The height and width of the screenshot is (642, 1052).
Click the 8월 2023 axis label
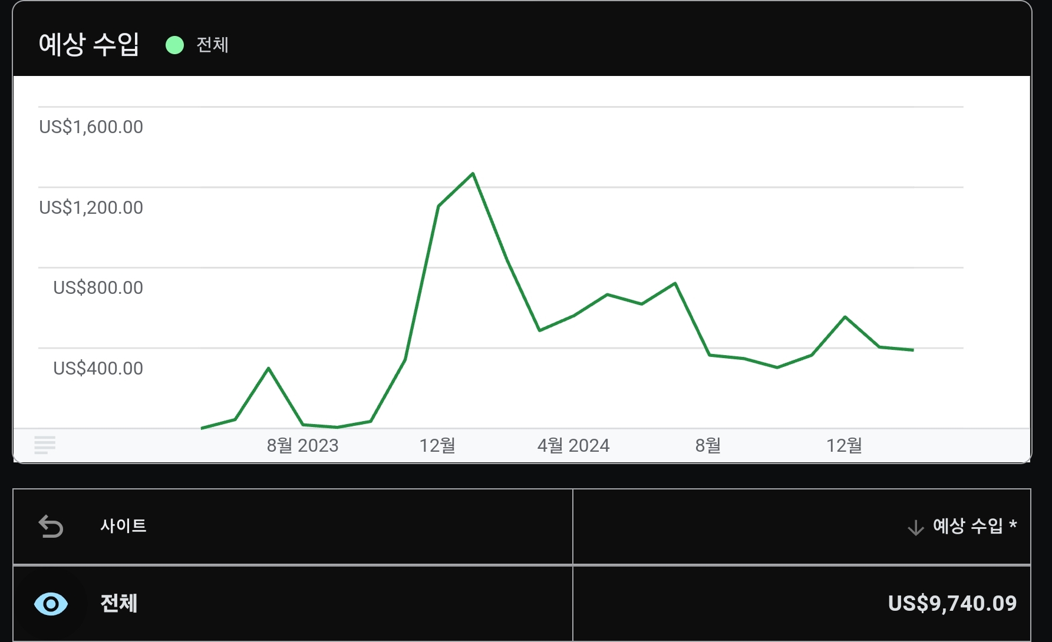click(x=302, y=445)
